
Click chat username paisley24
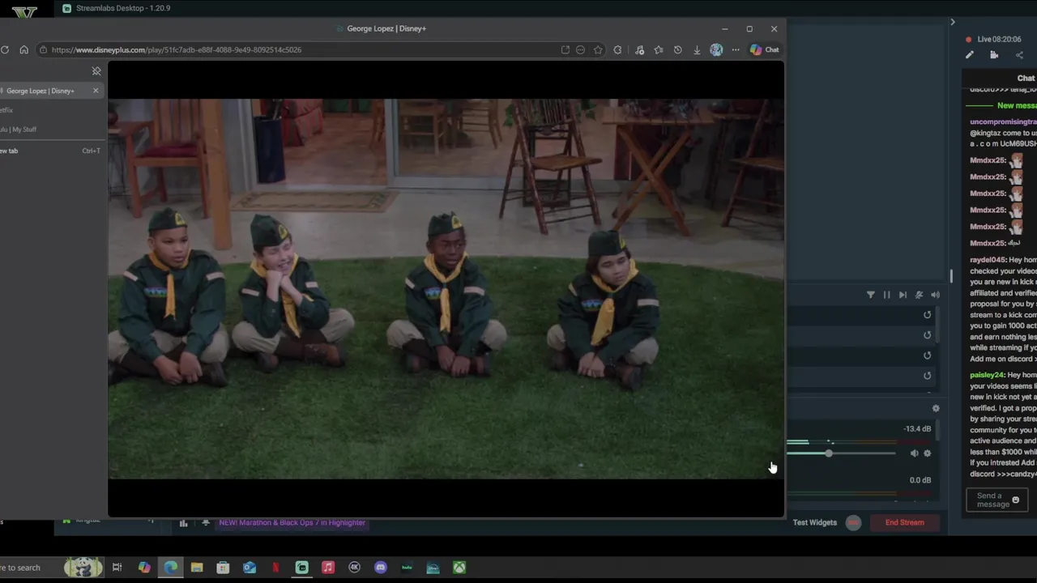pos(988,375)
